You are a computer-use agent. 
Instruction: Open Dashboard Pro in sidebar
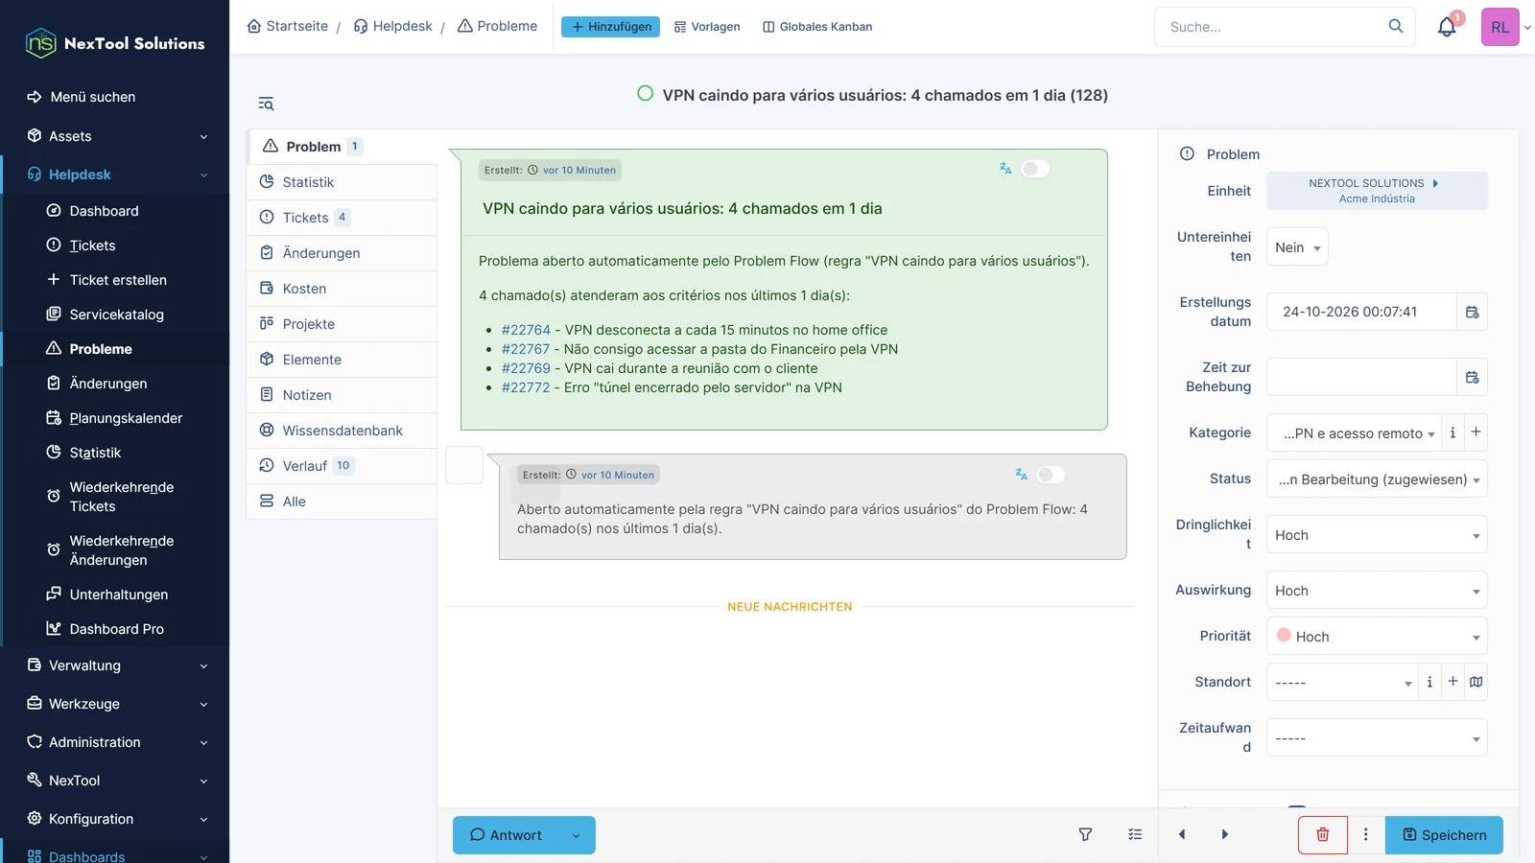click(x=116, y=629)
